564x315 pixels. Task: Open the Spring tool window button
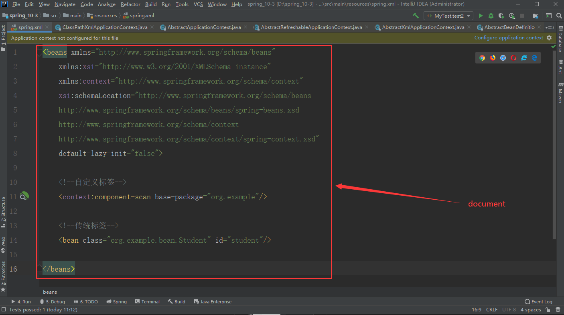pyautogui.click(x=116, y=302)
